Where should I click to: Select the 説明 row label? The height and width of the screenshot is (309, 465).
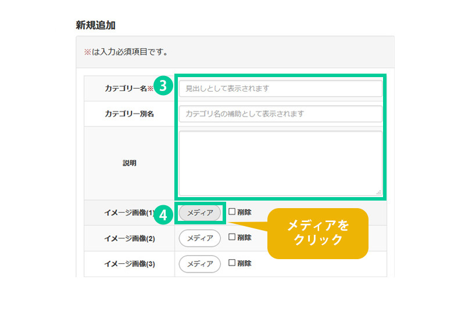129,163
